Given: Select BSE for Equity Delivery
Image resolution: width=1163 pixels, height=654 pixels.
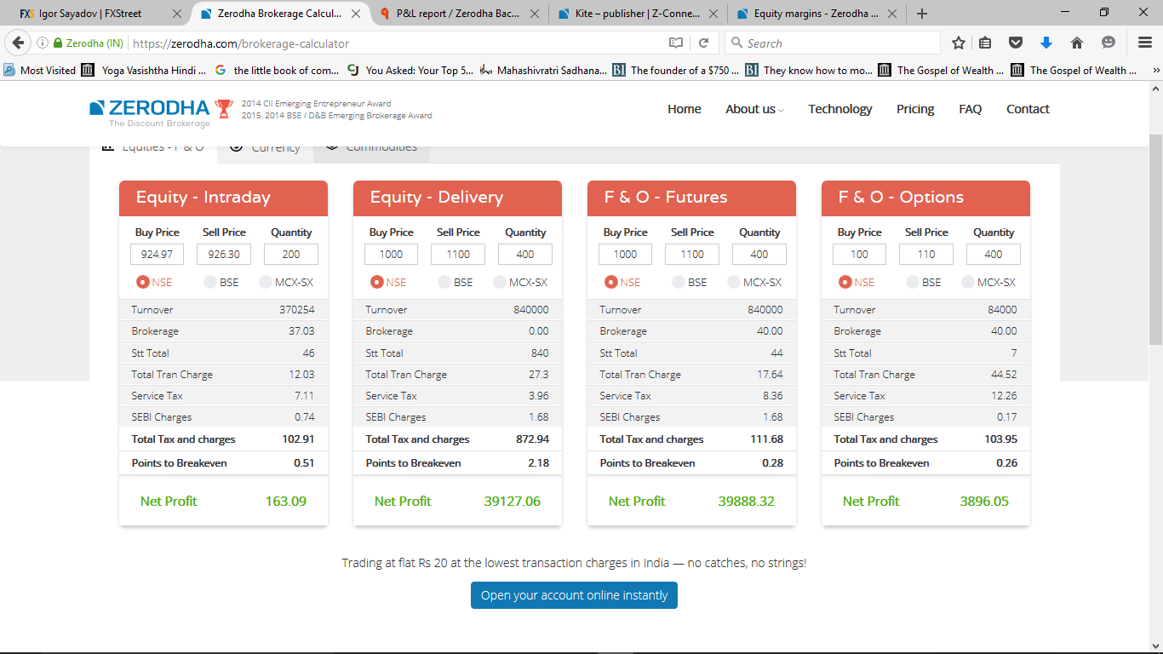Looking at the screenshot, I should click(444, 282).
